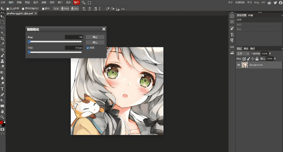The height and width of the screenshot is (152, 283).
Task: Click the Twitter icon in header
Action: click(x=275, y=3)
